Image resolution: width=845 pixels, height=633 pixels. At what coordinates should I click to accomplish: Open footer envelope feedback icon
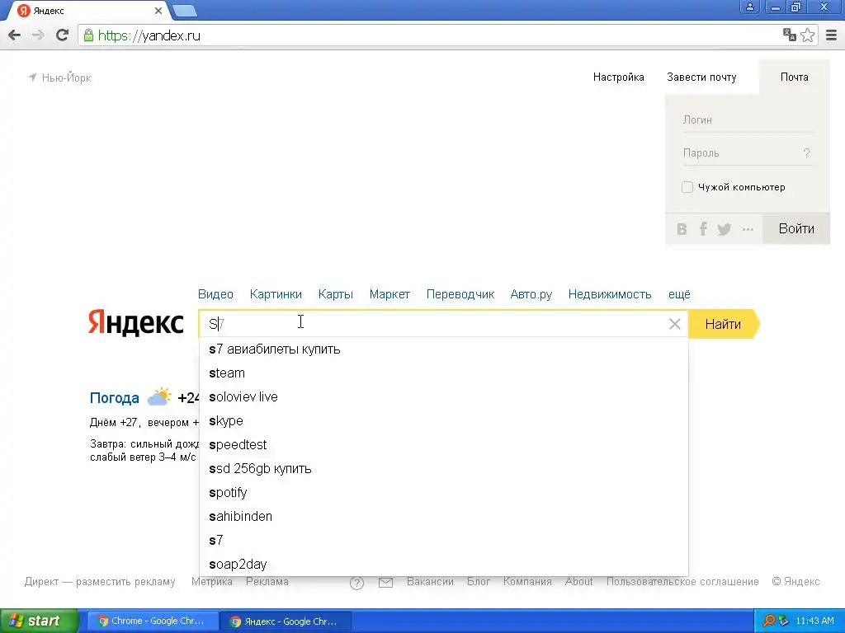[386, 583]
